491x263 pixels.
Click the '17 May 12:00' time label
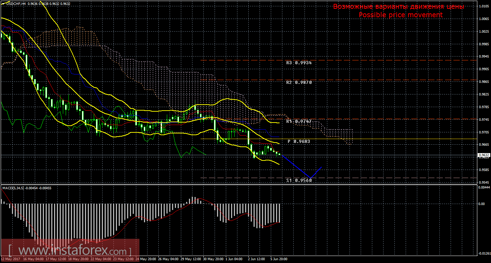click(x=56, y=259)
